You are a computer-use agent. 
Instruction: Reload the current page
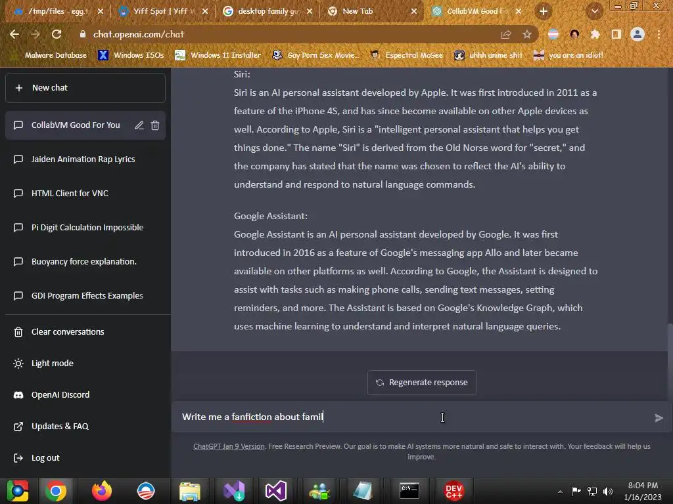(x=57, y=34)
